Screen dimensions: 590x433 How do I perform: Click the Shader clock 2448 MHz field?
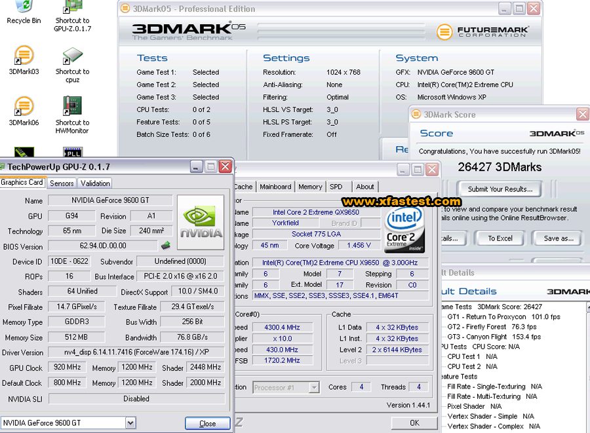pos(205,367)
